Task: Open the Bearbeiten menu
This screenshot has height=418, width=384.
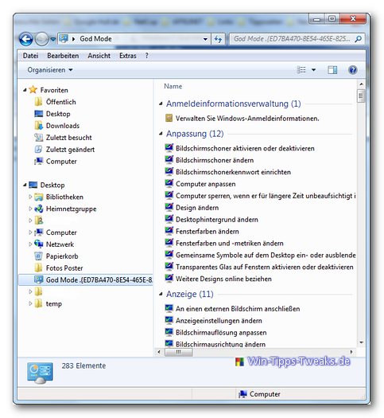Action: 63,56
